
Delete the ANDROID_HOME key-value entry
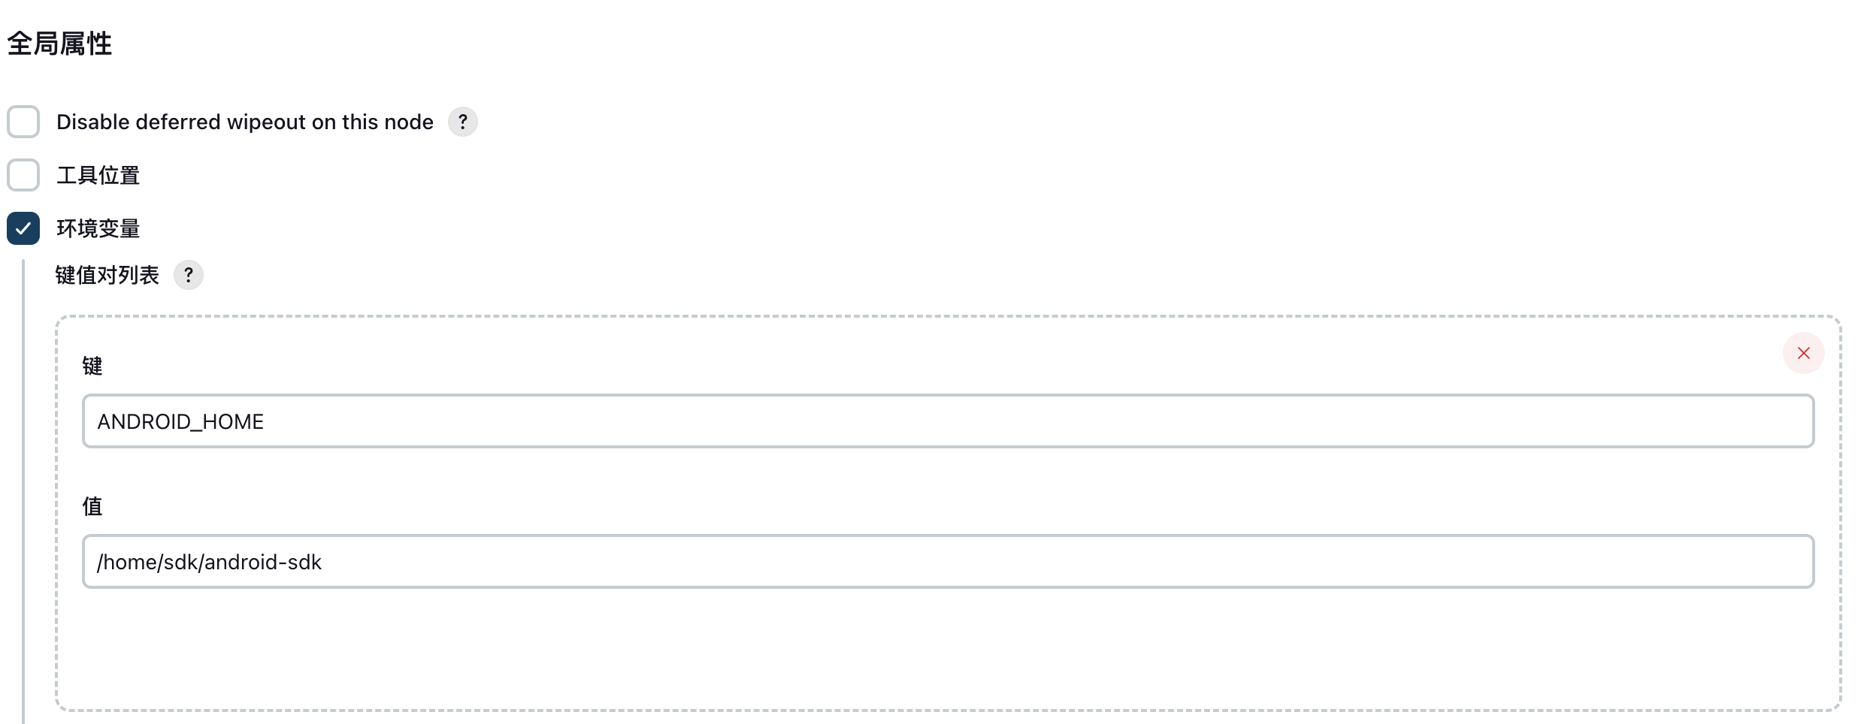(1803, 353)
